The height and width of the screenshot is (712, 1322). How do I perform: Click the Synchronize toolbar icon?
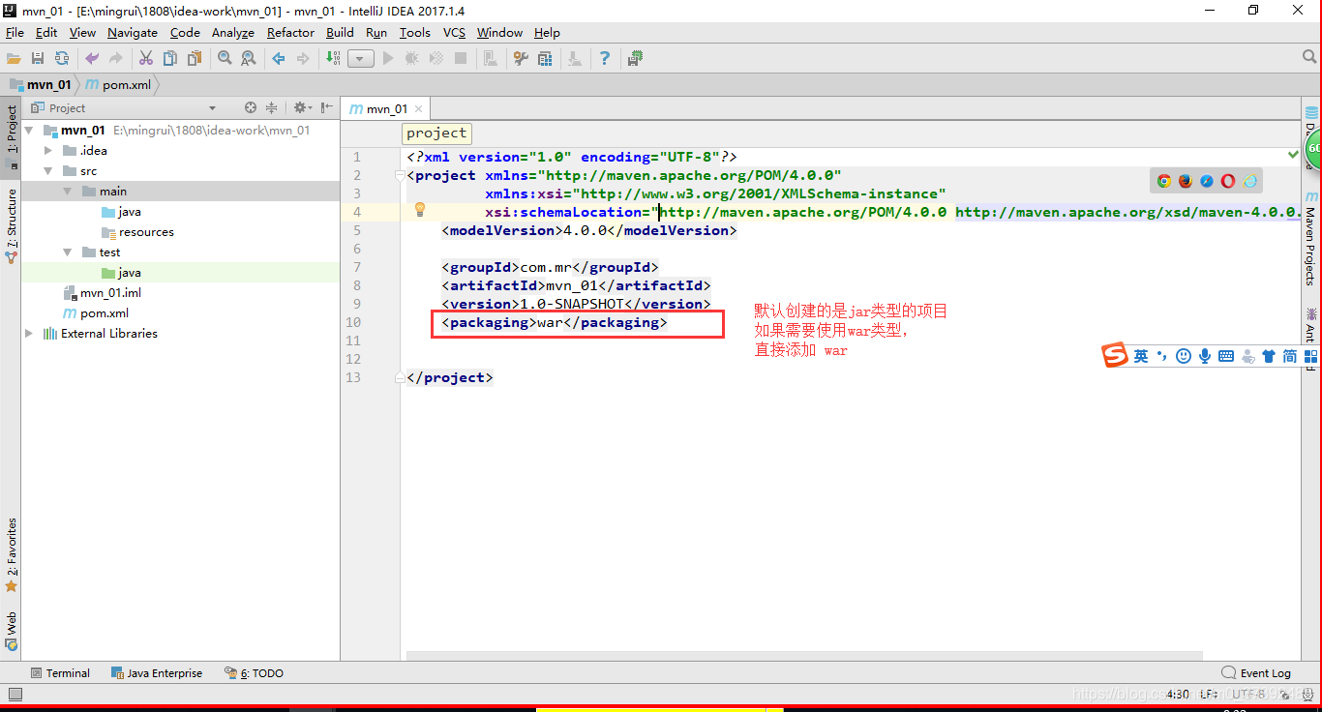click(62, 59)
